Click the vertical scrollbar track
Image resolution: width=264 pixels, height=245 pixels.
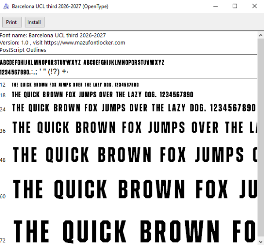point(260,139)
